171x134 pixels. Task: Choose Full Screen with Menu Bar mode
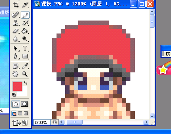point(20,113)
